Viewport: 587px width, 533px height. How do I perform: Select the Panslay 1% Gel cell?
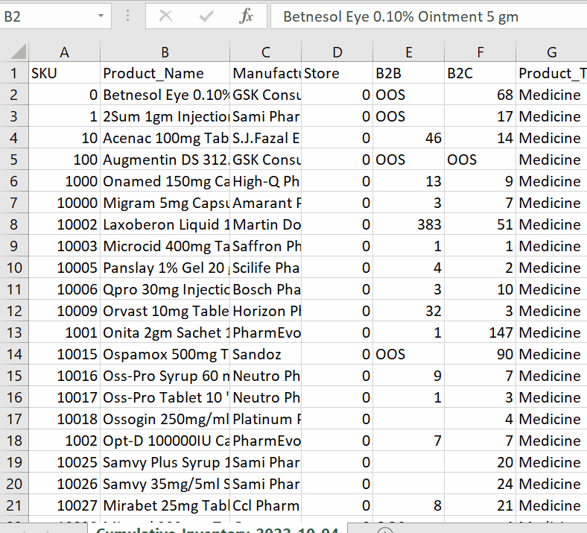165,268
